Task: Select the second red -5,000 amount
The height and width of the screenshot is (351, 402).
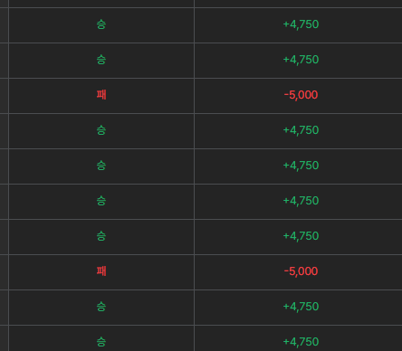Action: (x=301, y=271)
